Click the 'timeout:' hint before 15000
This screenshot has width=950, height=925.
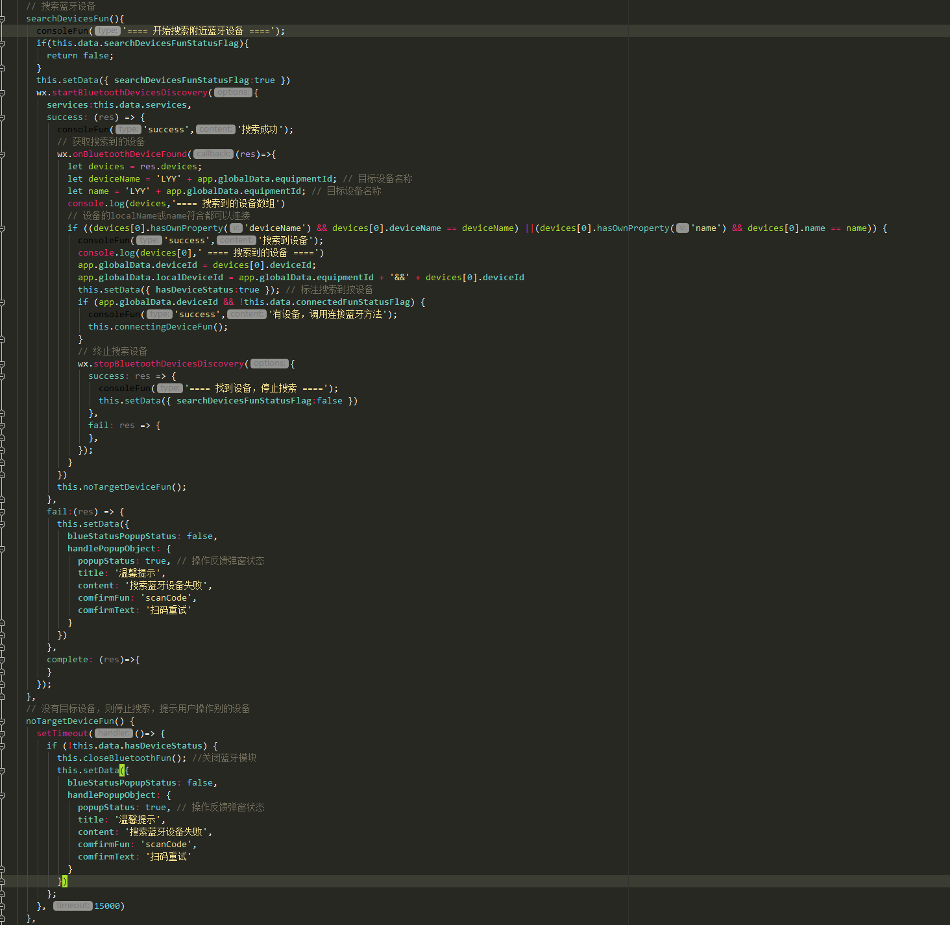click(72, 906)
